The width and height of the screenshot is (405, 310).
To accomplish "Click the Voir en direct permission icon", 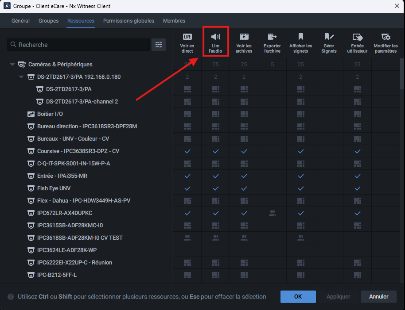I will click(x=187, y=37).
